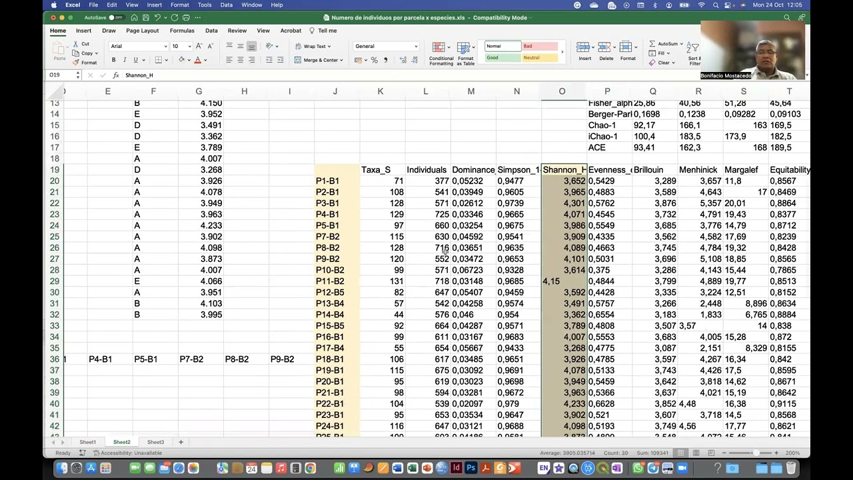Open the Home icon in title bar
This screenshot has height=480, width=853.
pos(135,17)
